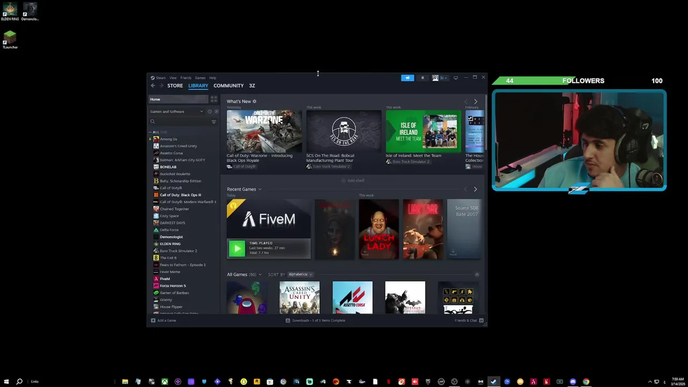Open the notifications bell icon
Viewport: 688px width, 387px height.
422,78
